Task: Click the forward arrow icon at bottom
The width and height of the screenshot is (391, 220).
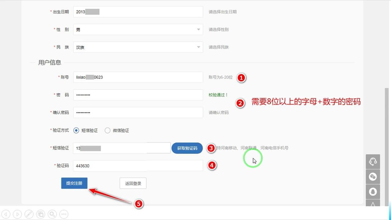Action: pyautogui.click(x=17, y=214)
